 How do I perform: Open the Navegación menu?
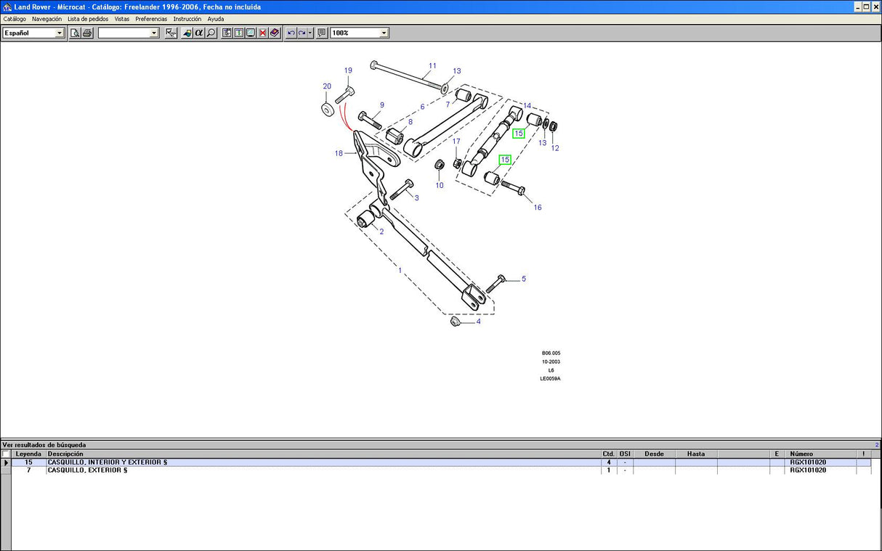click(x=46, y=19)
